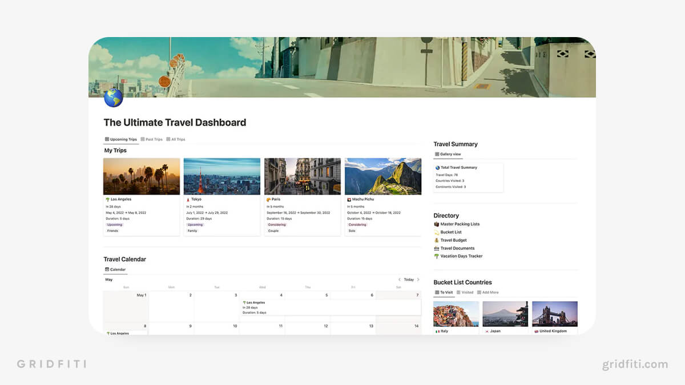Click the palm icon beside Vacation Days Tracker
685x385 pixels.
[436, 256]
